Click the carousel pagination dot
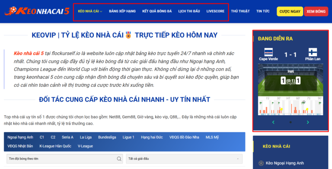Screen dimensions: 332x169 (290, 122)
